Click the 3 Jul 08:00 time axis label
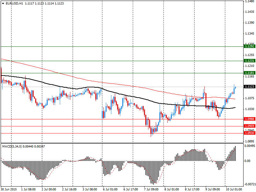The width and height of the screenshot is (256, 192). (90, 189)
